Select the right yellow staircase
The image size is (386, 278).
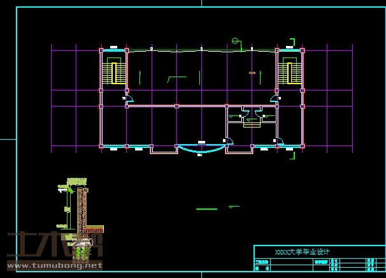tap(291, 71)
